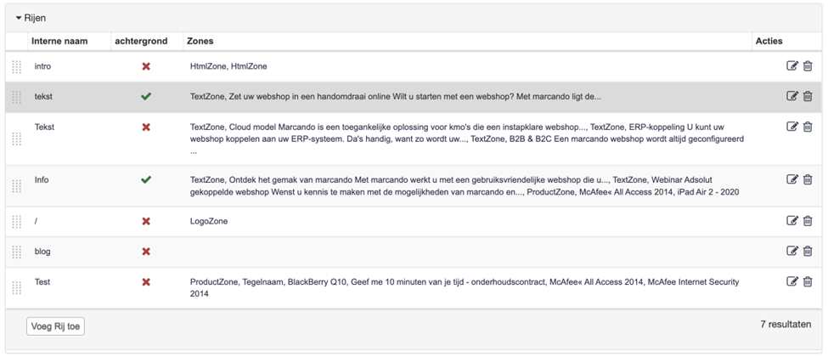The height and width of the screenshot is (357, 828).
Task: Grab the drag handle of the 'Info' row
Action: click(x=16, y=185)
